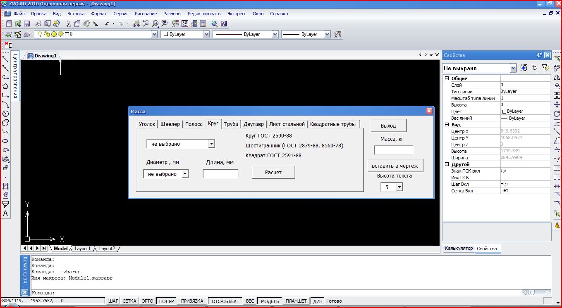562x308 pixels.
Task: Select the Rotate modify tool
Action: click(x=557, y=114)
